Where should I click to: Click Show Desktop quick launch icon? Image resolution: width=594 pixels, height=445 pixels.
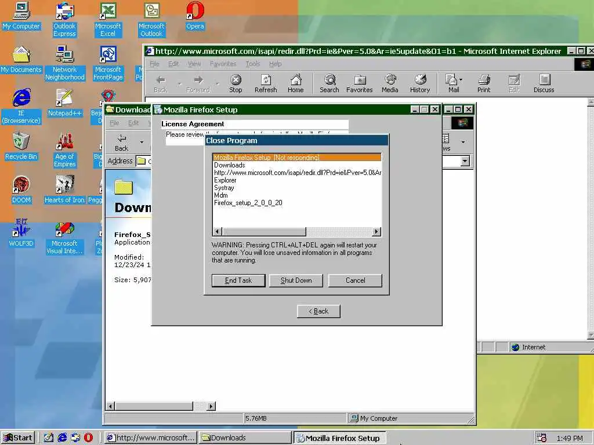coord(49,438)
